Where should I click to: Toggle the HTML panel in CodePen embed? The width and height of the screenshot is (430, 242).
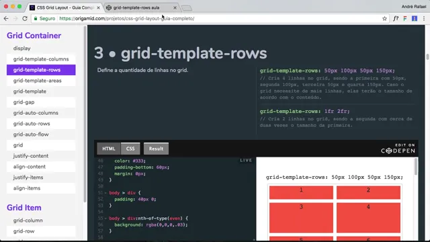tap(109, 149)
